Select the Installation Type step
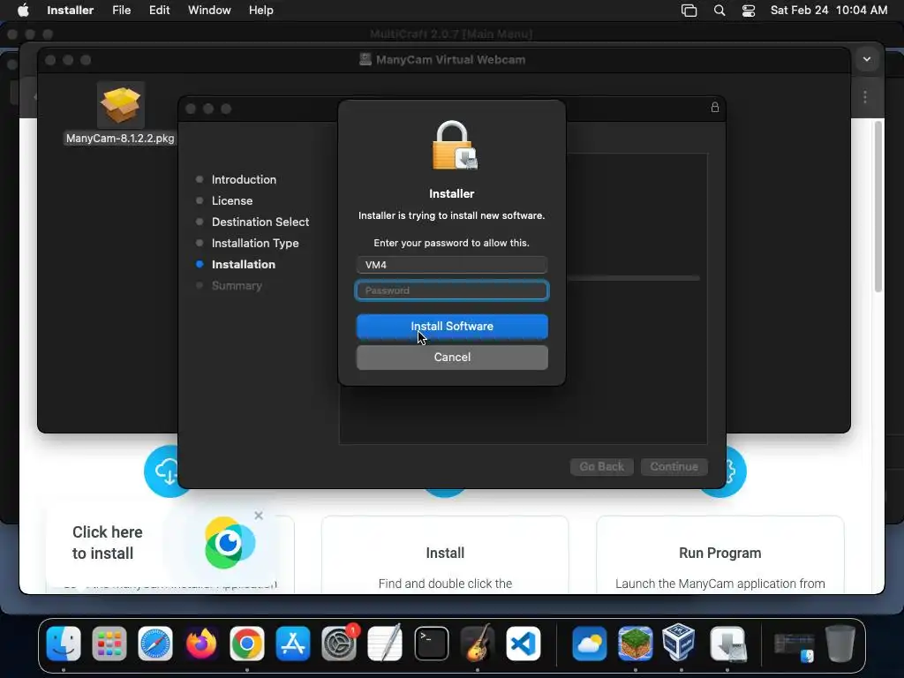The image size is (904, 678). pos(255,244)
